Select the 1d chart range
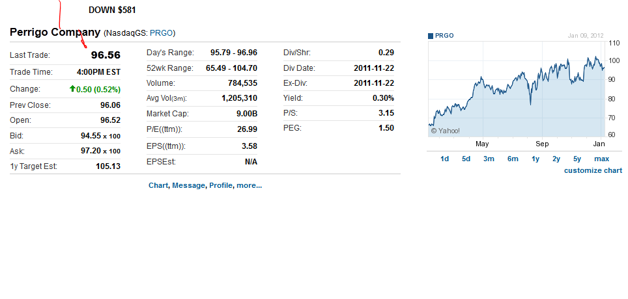The width and height of the screenshot is (628, 299). point(444,159)
